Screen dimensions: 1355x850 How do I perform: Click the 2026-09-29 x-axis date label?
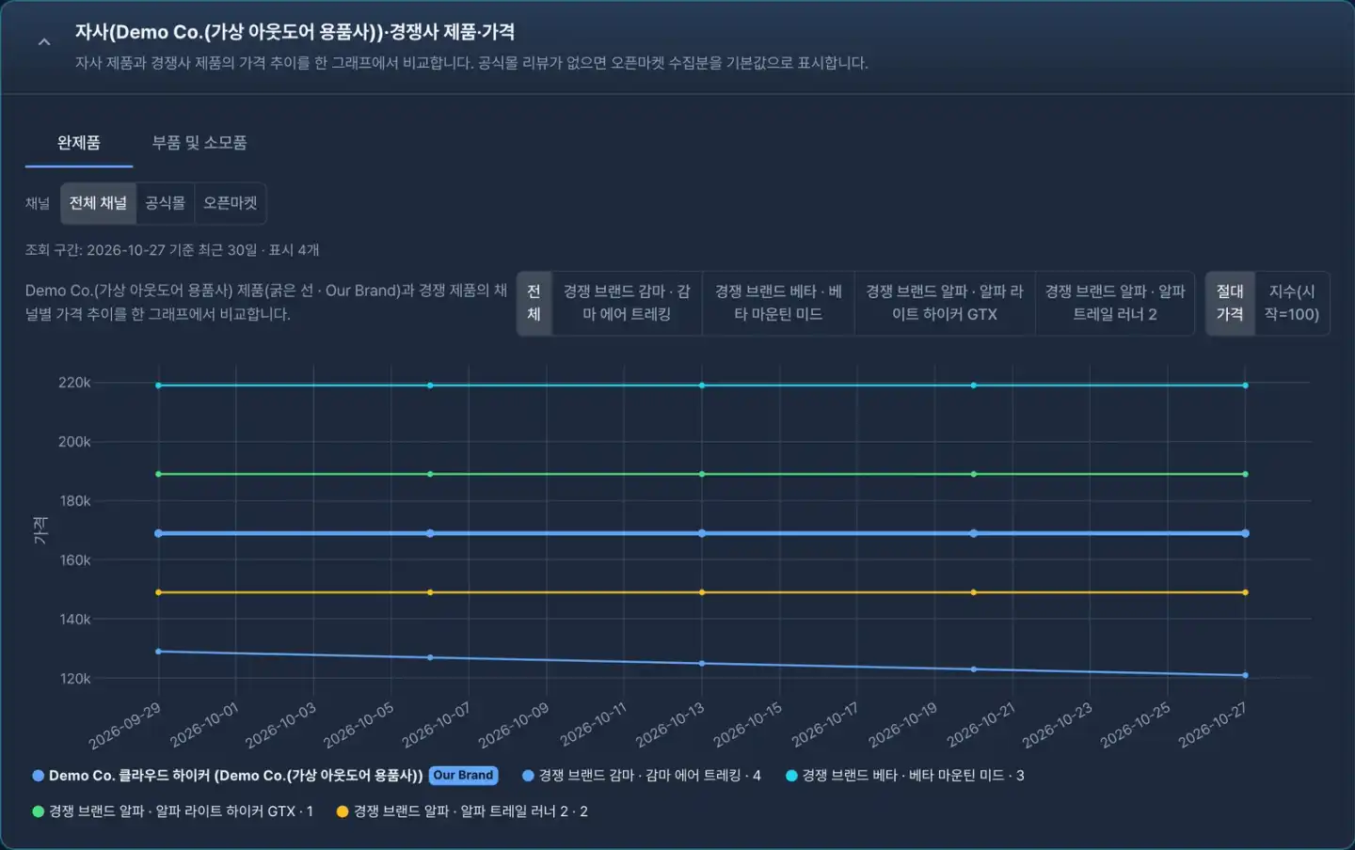(124, 726)
